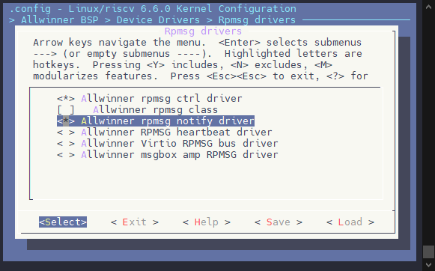Check the Allwinner rpmsg class box
Image resolution: width=435 pixels, height=271 pixels.
tap(66, 110)
